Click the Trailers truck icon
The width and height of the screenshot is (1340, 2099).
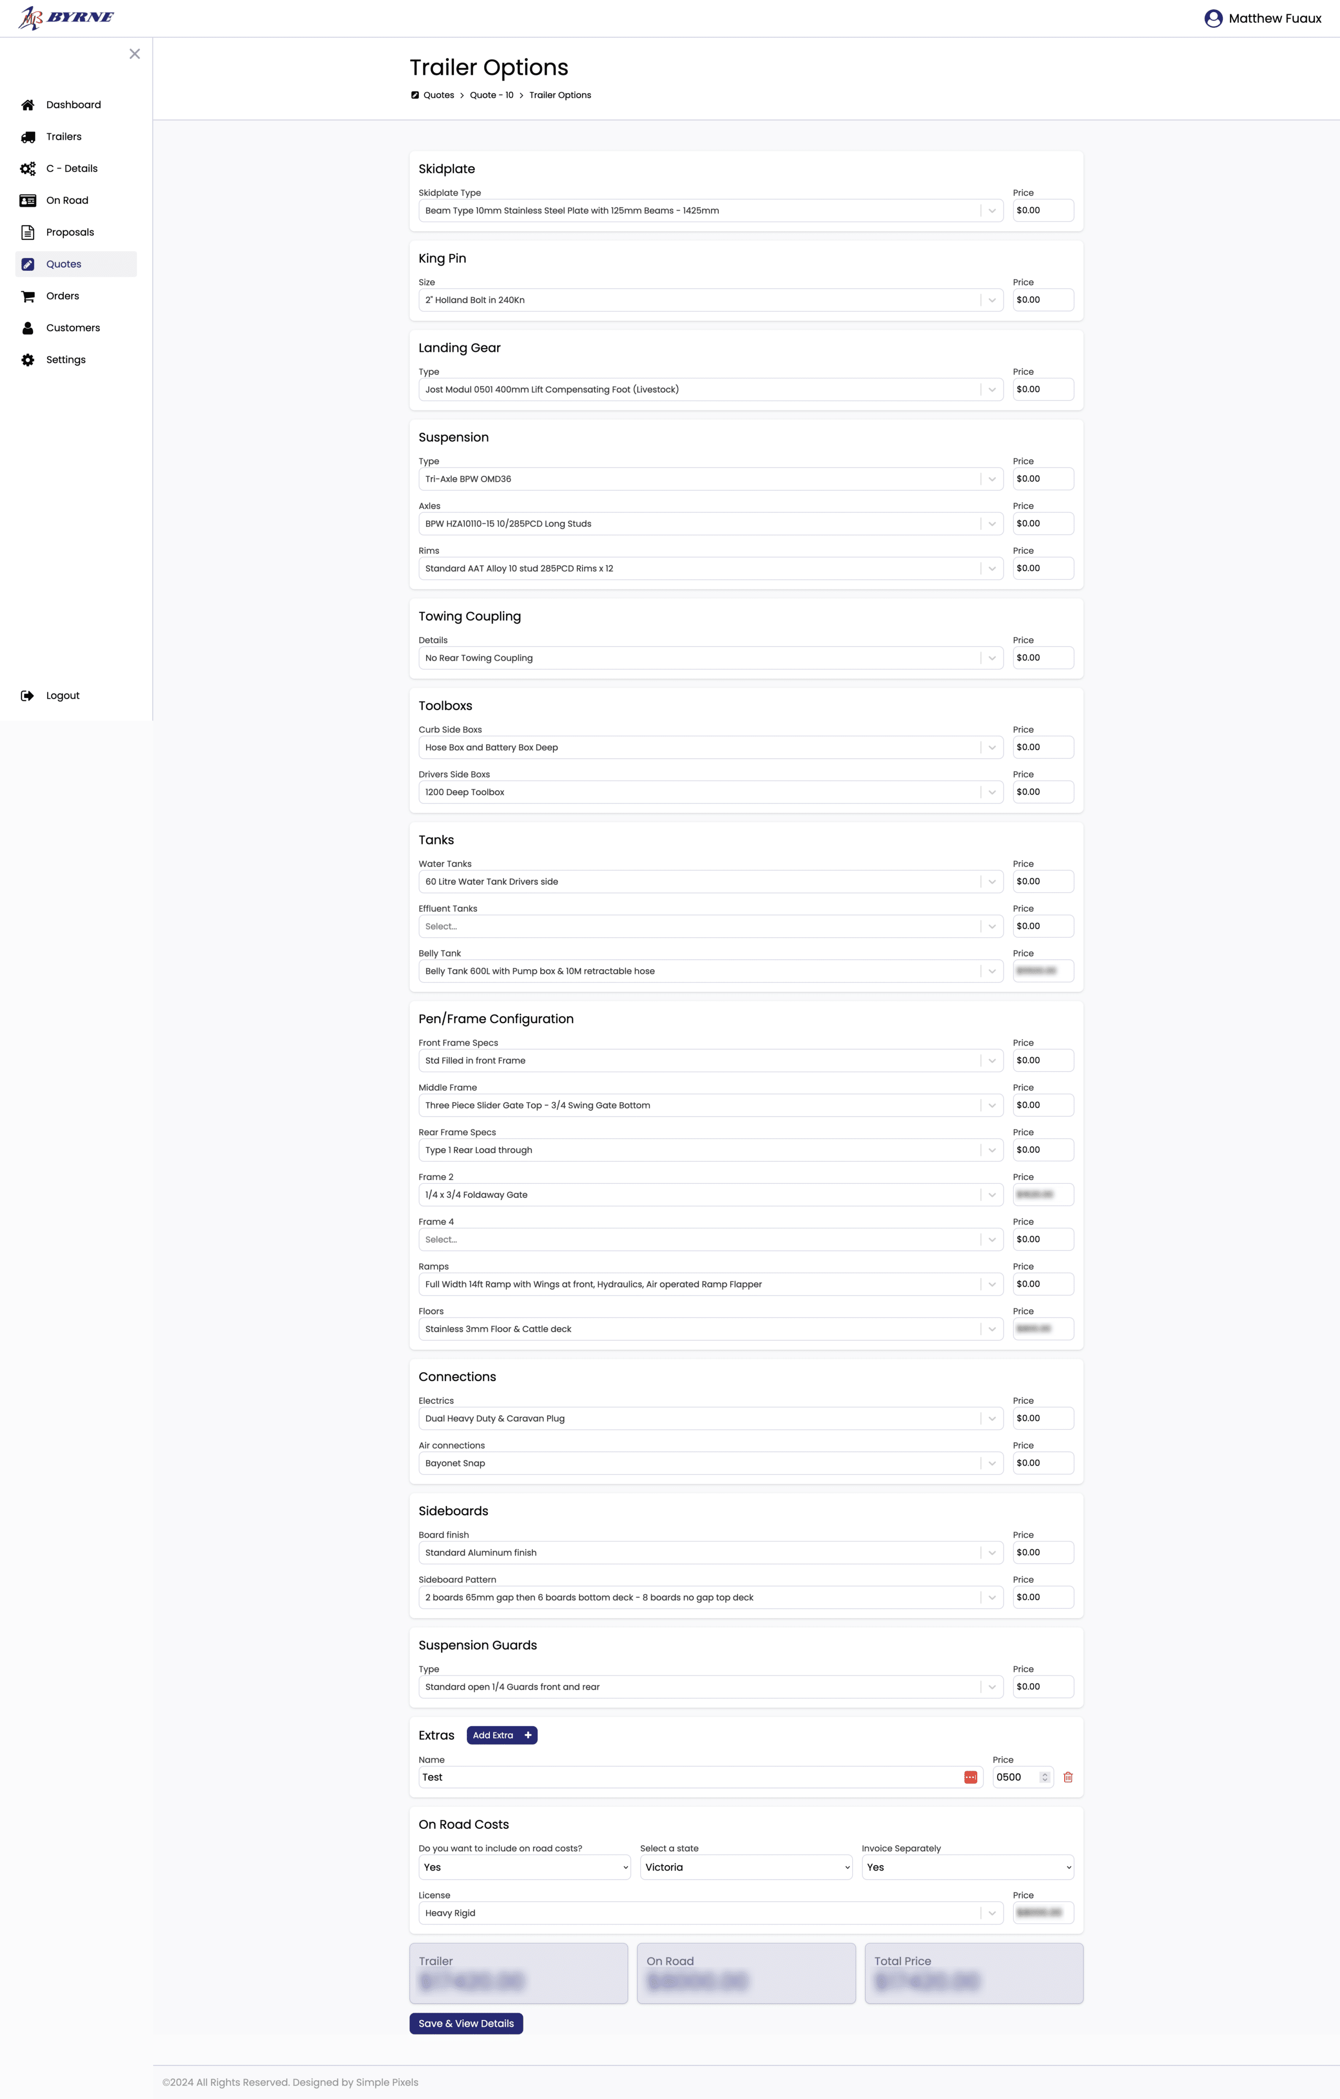pos(28,137)
